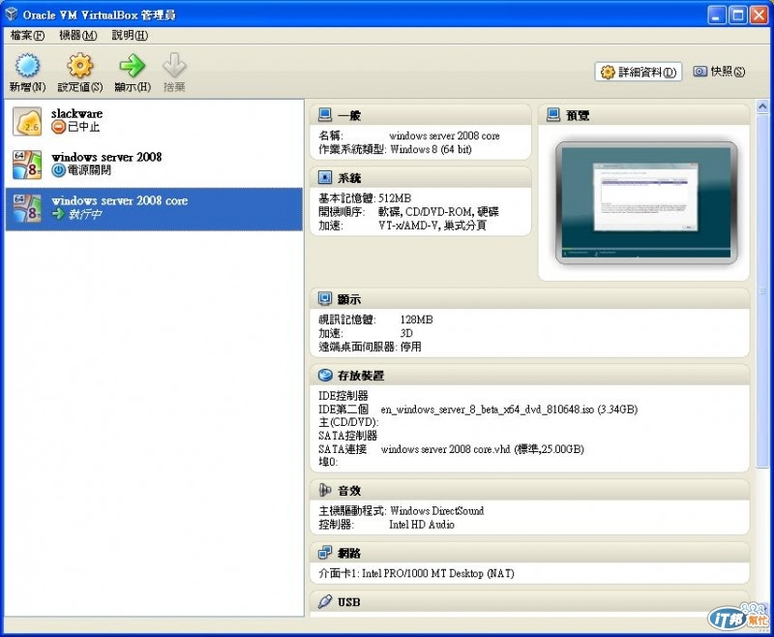Click the Audio (音效) speaker icon
This screenshot has height=637, width=774.
tap(325, 490)
